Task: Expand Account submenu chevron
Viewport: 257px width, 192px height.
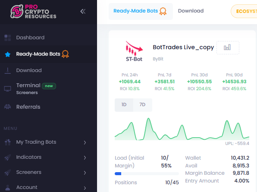Action: (85, 188)
